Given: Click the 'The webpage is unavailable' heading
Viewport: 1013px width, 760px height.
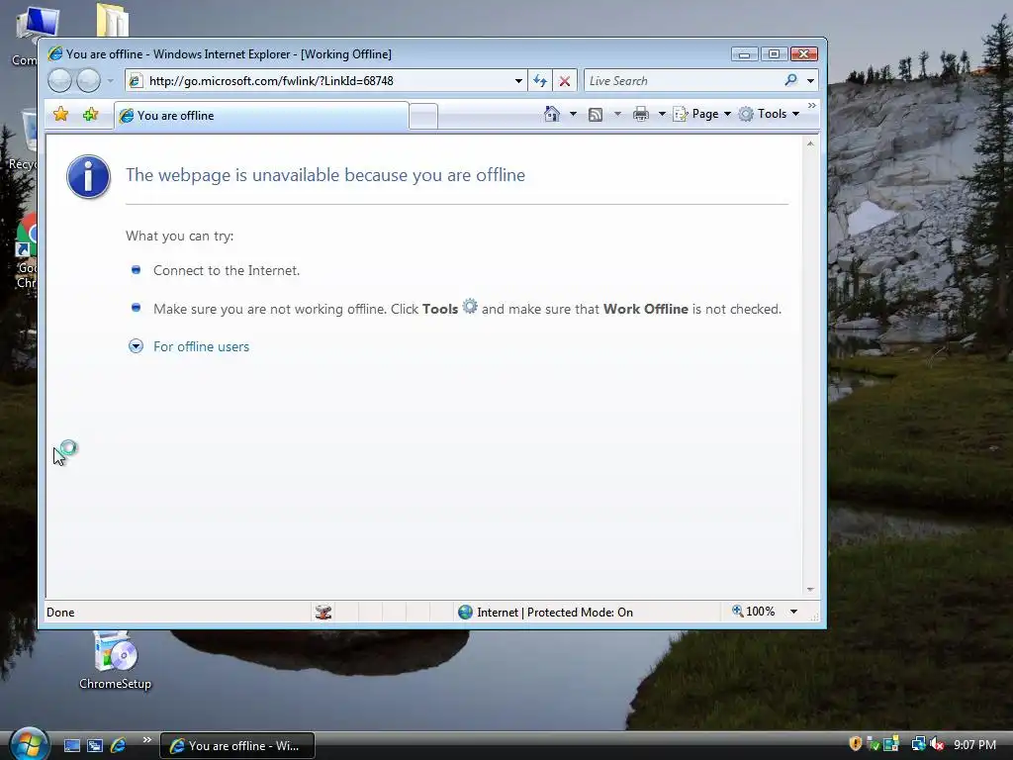Looking at the screenshot, I should point(324,175).
